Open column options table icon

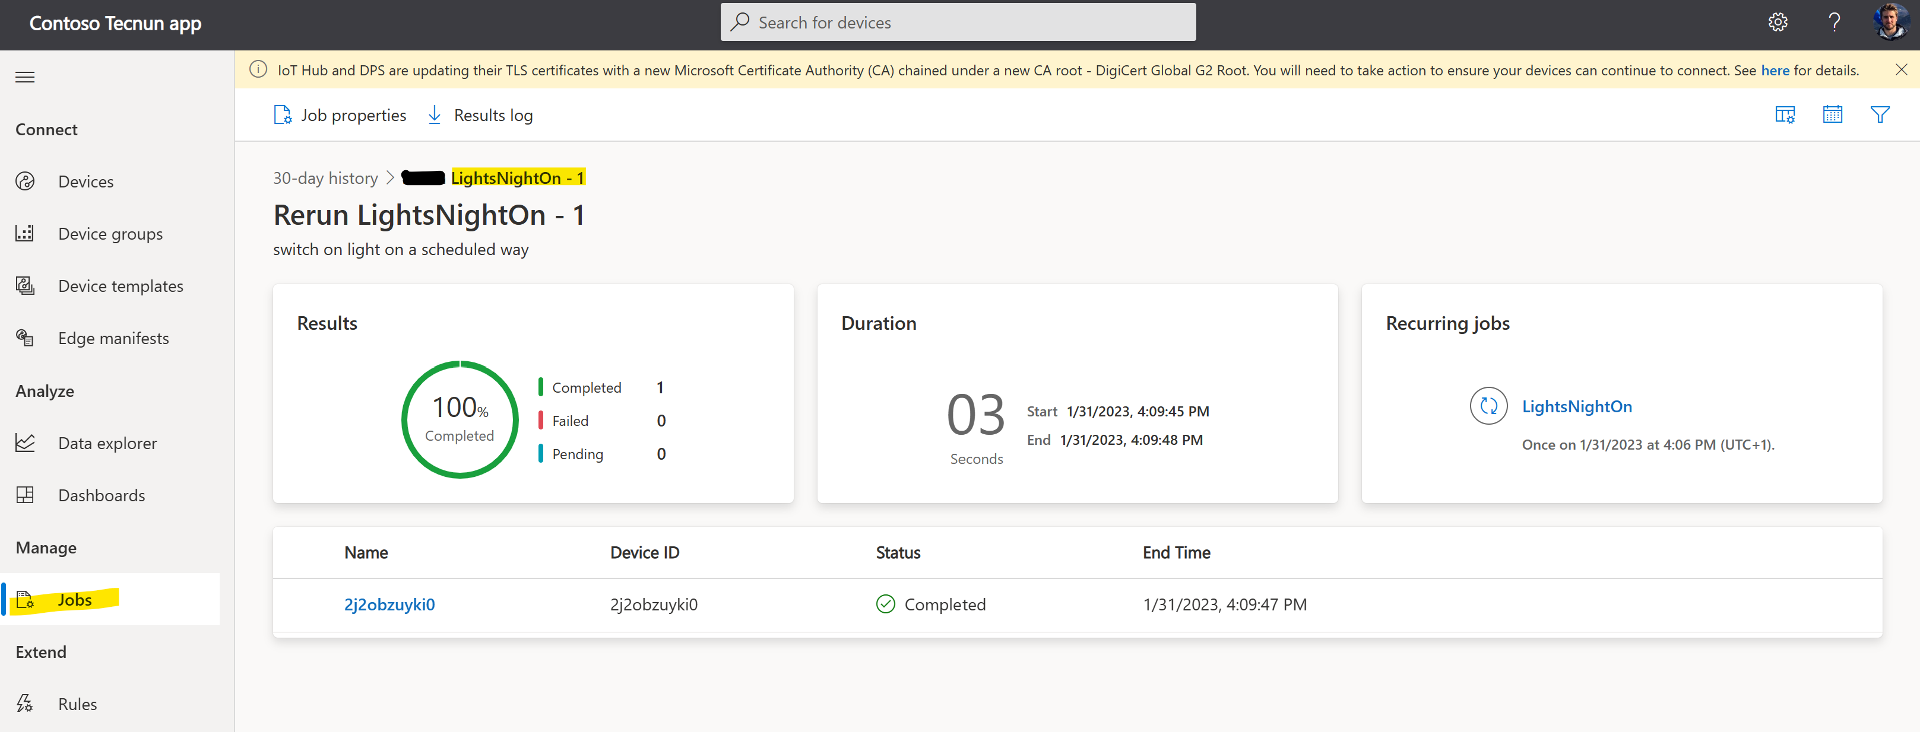1785,114
